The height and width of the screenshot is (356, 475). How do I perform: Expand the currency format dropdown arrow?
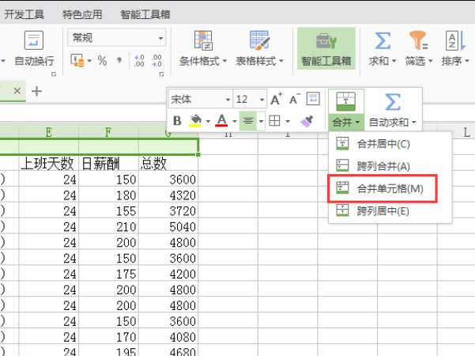pos(89,61)
